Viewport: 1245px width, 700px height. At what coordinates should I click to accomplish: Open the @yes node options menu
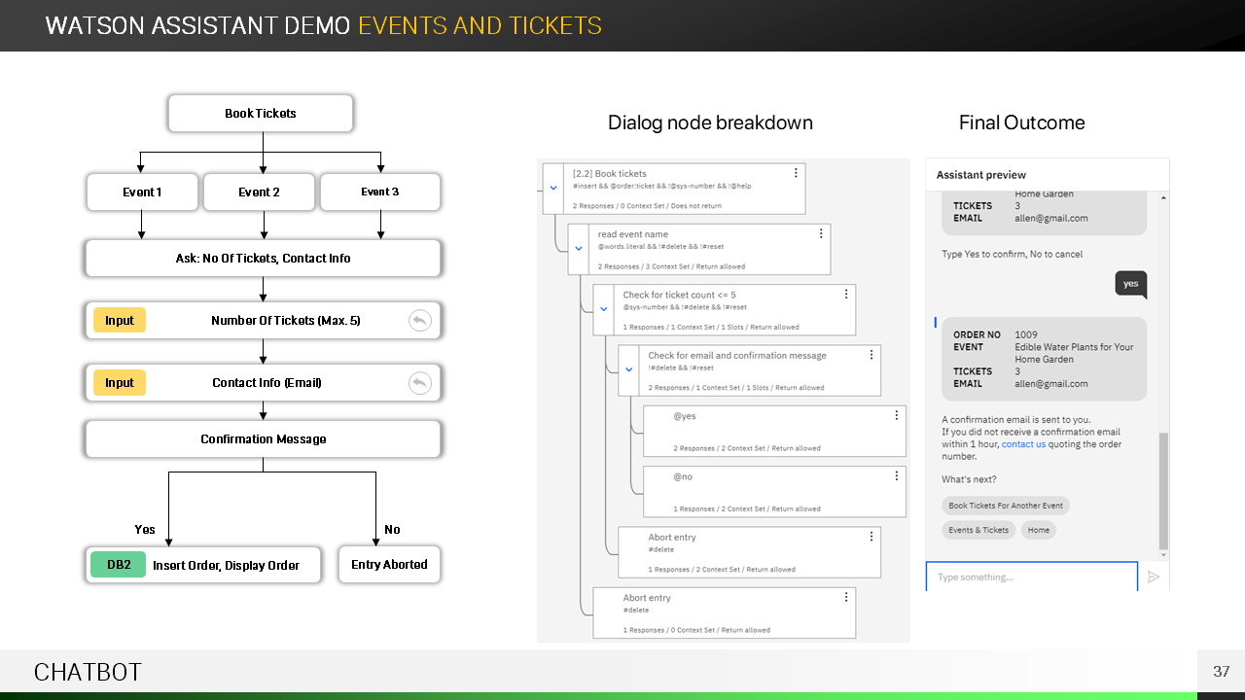(x=896, y=415)
